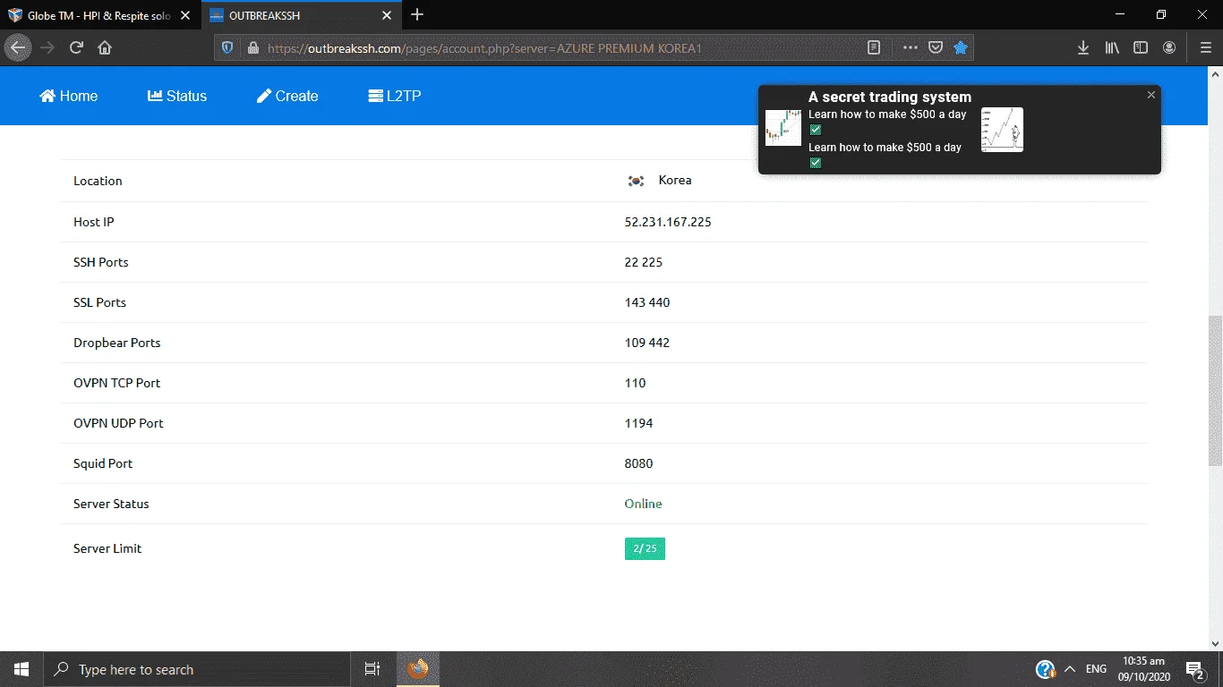Open Windows Task View
1223x687 pixels.
point(372,669)
